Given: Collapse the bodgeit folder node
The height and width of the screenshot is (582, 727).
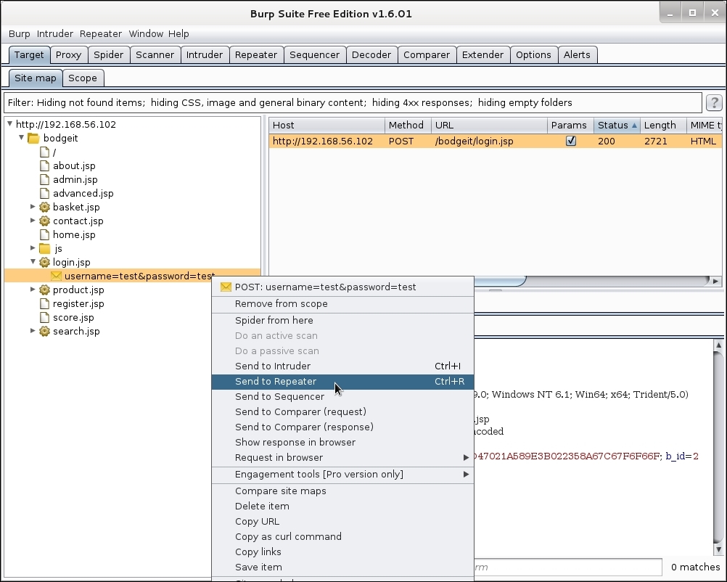Looking at the screenshot, I should 21,138.
